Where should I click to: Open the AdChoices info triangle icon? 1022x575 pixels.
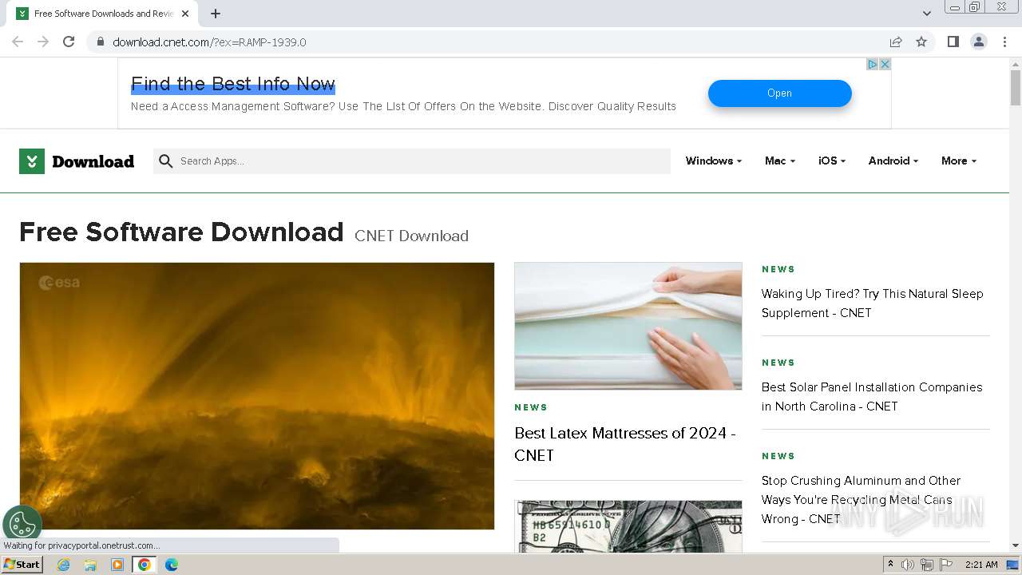tap(873, 65)
